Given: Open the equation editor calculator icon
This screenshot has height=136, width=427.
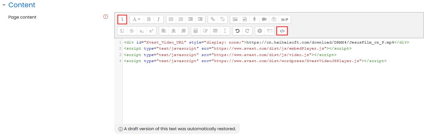Looking at the screenshot, I should tap(196, 31).
